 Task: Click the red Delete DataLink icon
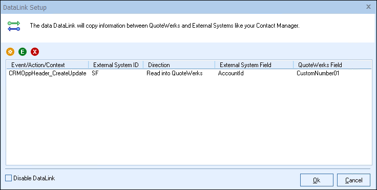pos(35,51)
